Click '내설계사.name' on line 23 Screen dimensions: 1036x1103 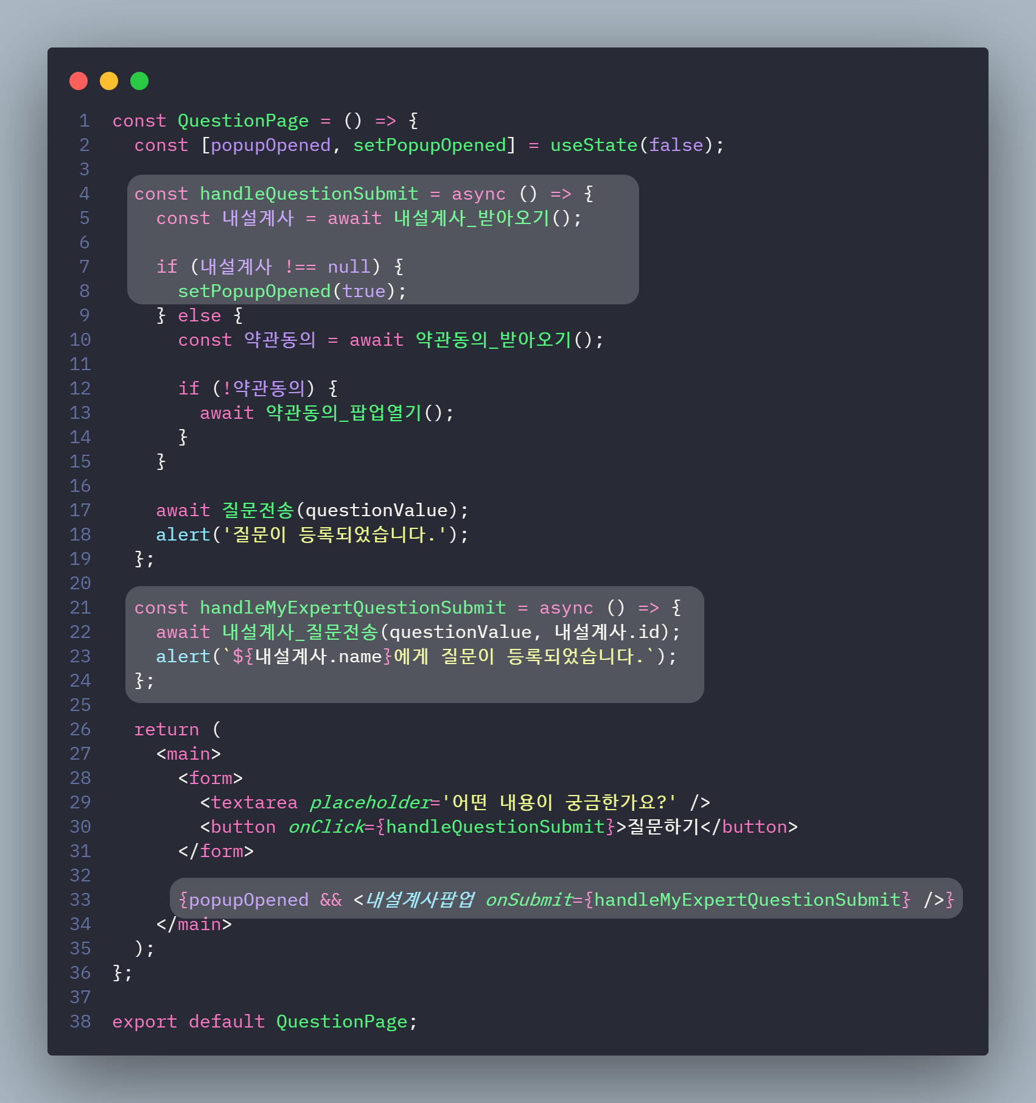coord(318,657)
